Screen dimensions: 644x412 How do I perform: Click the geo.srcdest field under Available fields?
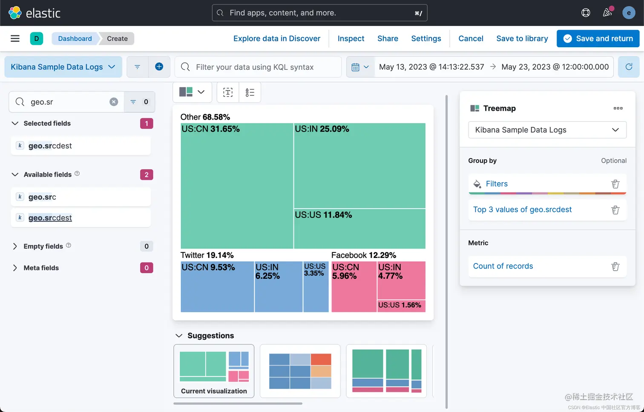pyautogui.click(x=80, y=218)
